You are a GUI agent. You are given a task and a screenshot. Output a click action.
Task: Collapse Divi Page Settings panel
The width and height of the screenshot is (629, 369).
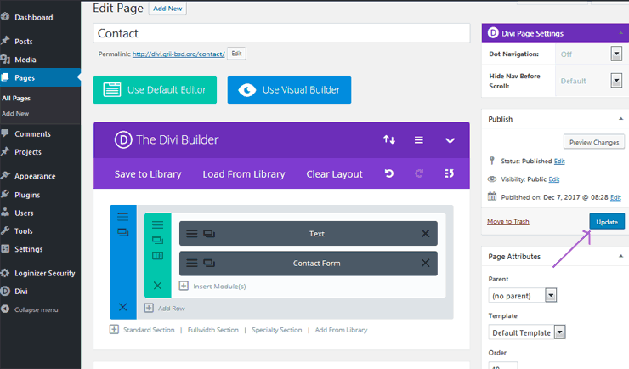pos(620,33)
